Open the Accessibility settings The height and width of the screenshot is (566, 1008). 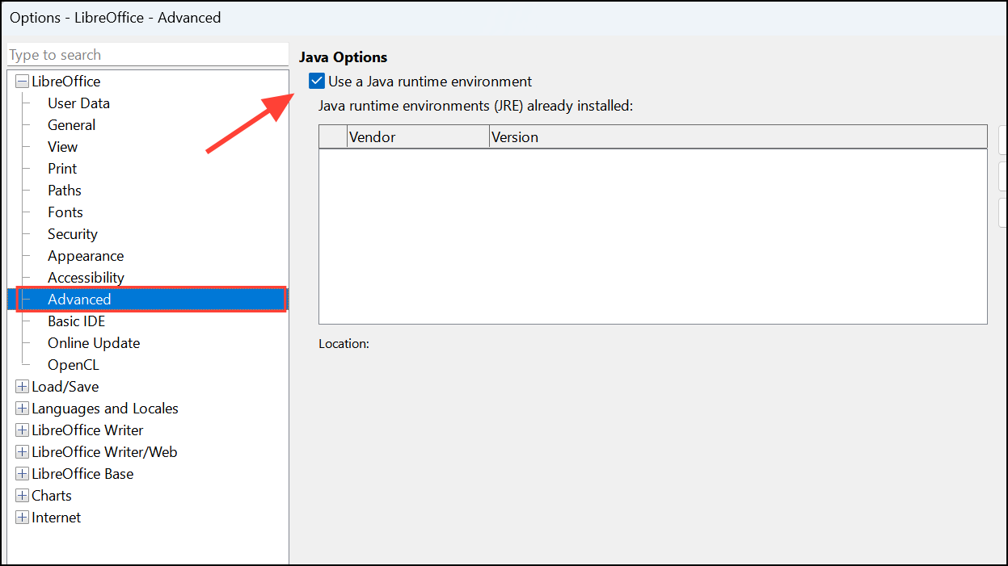[x=86, y=277]
